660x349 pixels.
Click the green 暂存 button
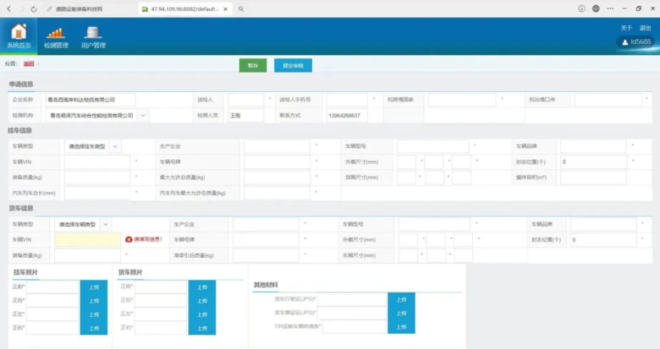click(x=253, y=65)
